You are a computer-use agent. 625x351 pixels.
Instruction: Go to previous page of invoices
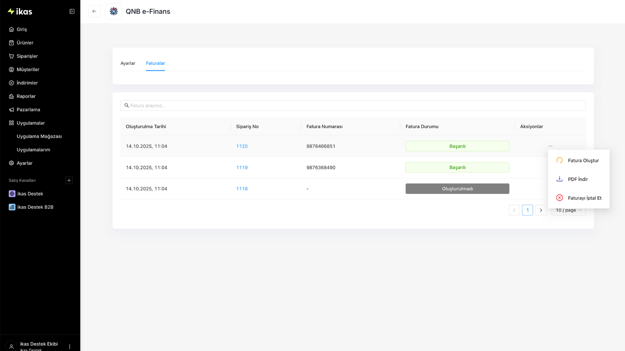coord(514,210)
